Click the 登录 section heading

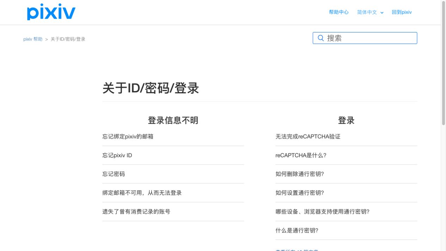[346, 120]
